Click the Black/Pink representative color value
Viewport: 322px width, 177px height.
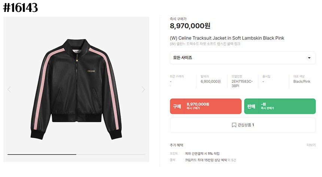click(x=302, y=81)
